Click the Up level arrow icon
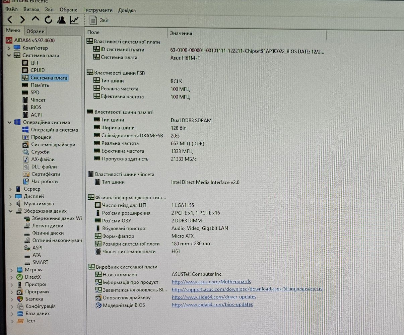 pyautogui.click(x=35, y=20)
